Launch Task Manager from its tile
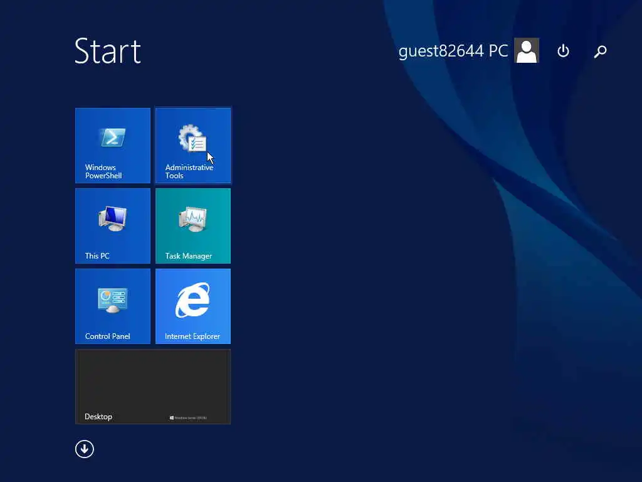This screenshot has height=482, width=642. pos(193,226)
